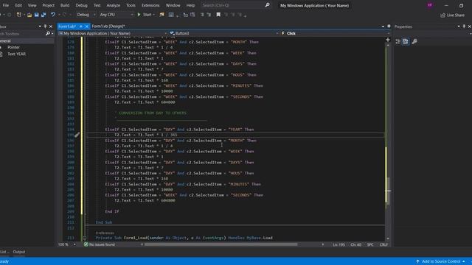
Task: Open the Edit menu
Action: click(x=18, y=5)
